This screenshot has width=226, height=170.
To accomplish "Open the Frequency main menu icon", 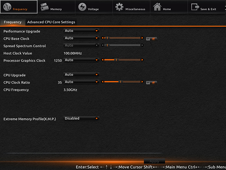I will pyautogui.click(x=7, y=7).
